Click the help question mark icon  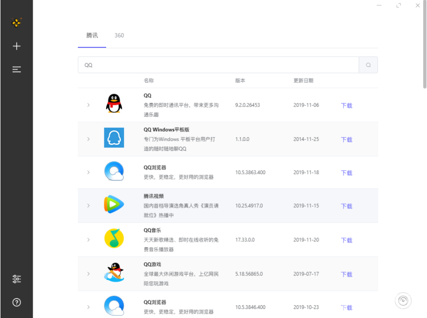coord(17,302)
